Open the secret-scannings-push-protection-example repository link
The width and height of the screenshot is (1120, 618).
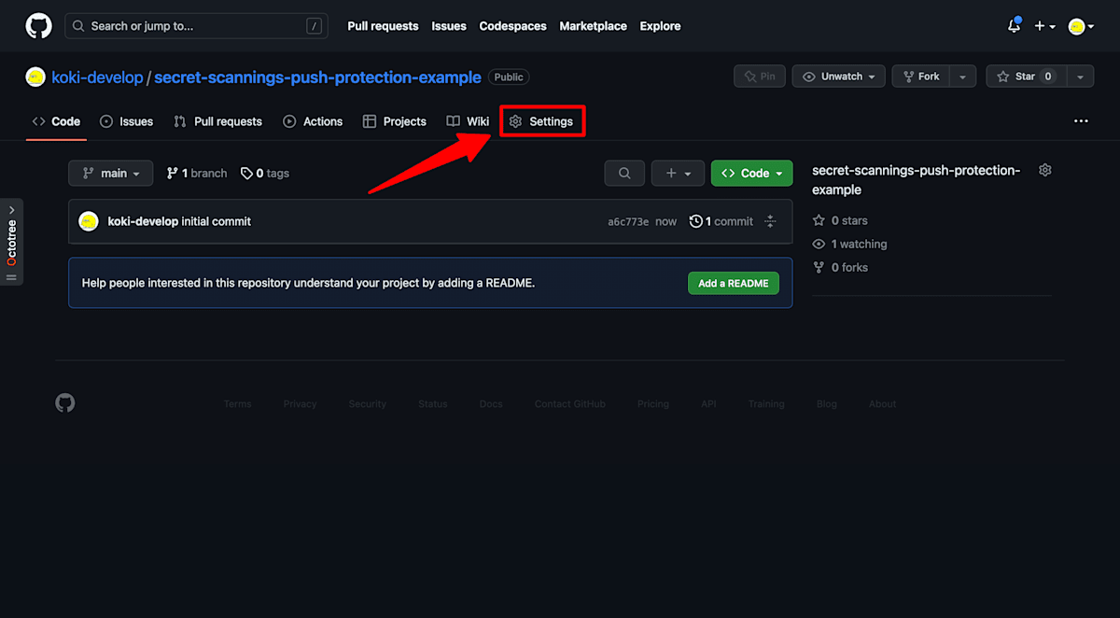317,77
